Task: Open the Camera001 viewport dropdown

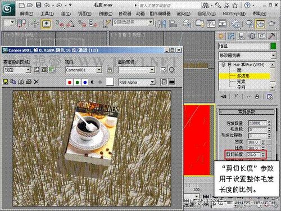Action: pos(99,70)
